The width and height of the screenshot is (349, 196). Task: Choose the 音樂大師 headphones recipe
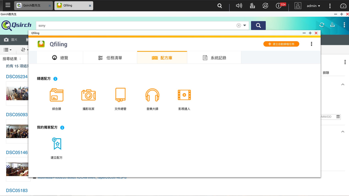click(152, 96)
